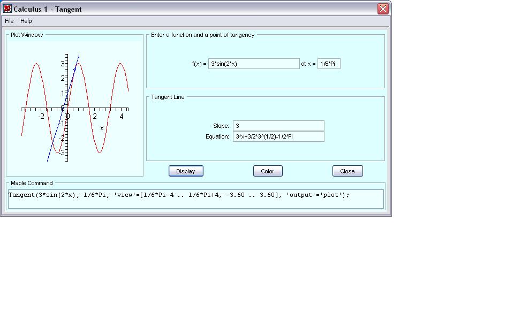Select the tangent line Equation field
514x321 pixels.
click(278, 136)
